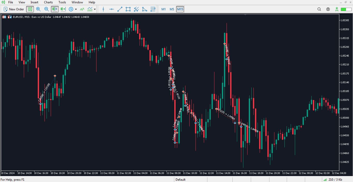The height and width of the screenshot is (182, 353).
Task: Open the clock timeframes dropdown
Action: click(x=73, y=9)
